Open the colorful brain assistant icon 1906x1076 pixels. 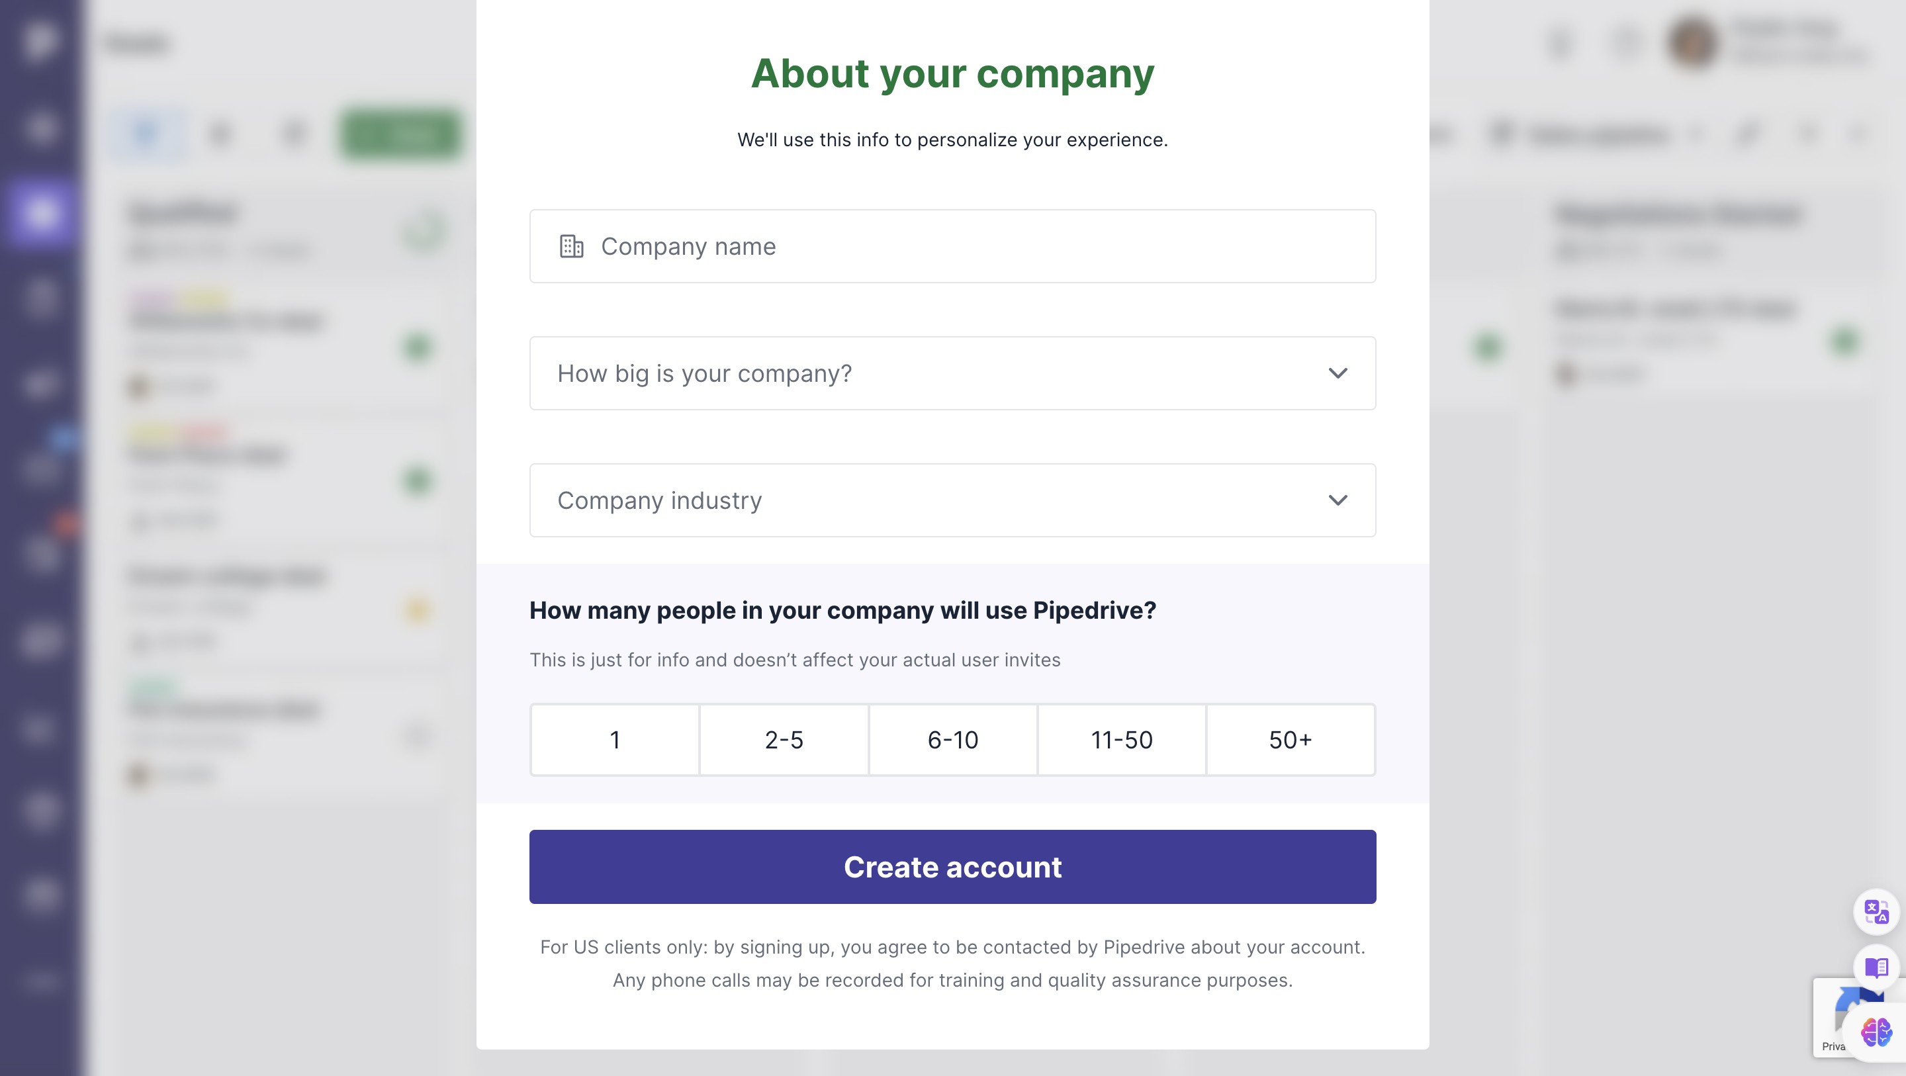(x=1876, y=1032)
